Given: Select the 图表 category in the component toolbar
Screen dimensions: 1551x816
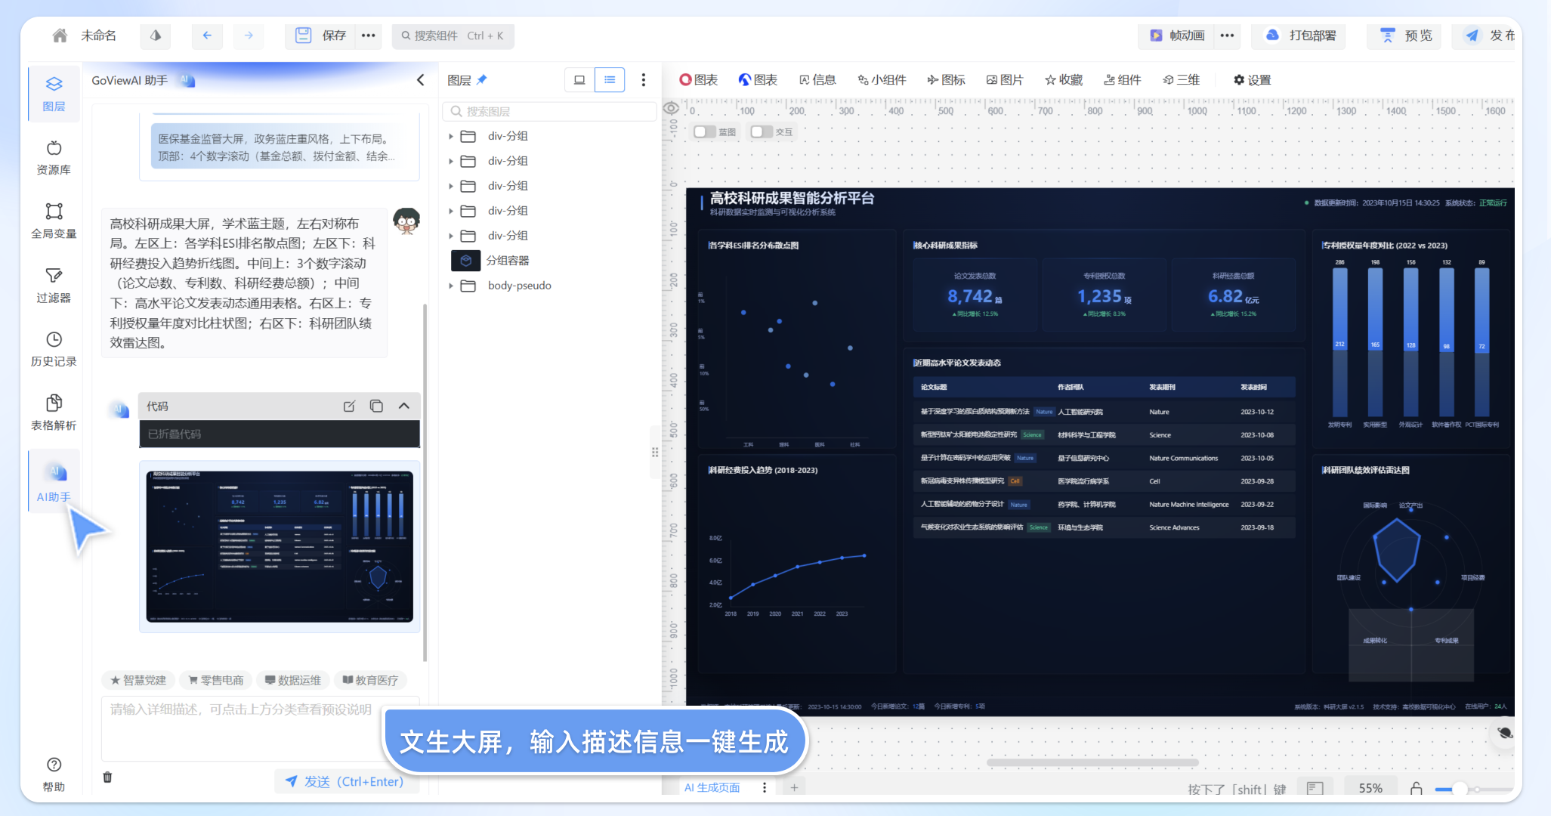Looking at the screenshot, I should click(699, 79).
